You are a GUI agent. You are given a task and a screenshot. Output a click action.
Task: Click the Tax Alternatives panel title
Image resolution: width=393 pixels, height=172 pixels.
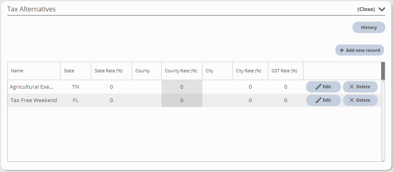pyautogui.click(x=31, y=9)
